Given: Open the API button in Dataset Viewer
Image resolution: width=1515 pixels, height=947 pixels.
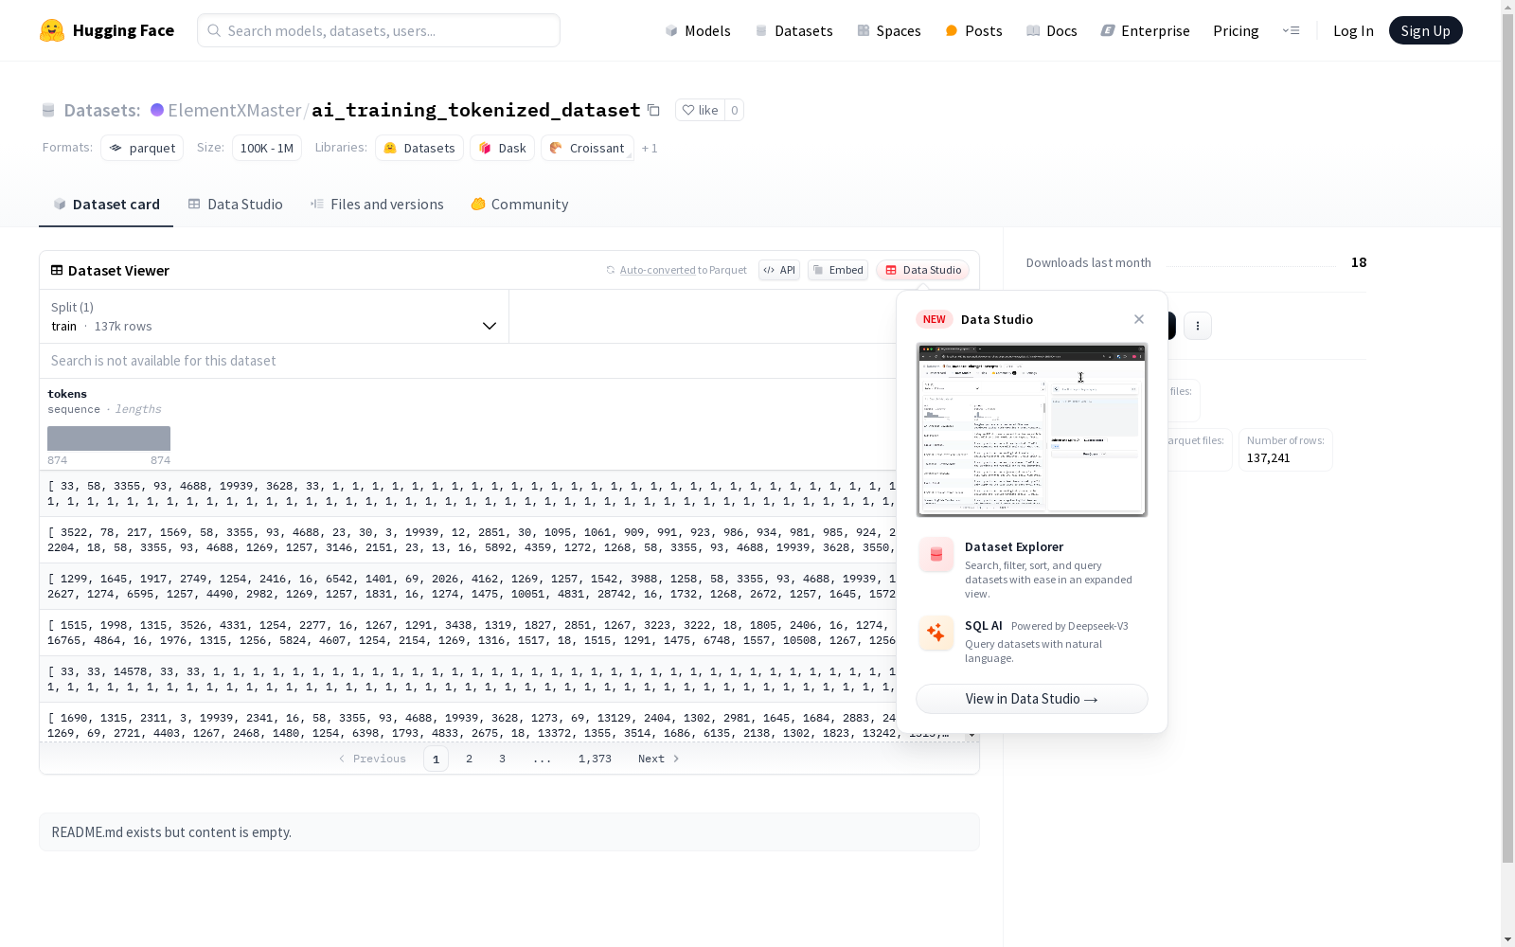Looking at the screenshot, I should coord(779,270).
